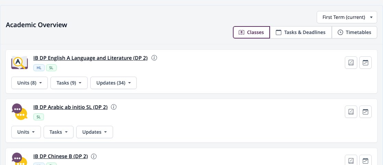Click the Arabic speech bubbles class icon
This screenshot has width=383, height=165.
pos(20,112)
